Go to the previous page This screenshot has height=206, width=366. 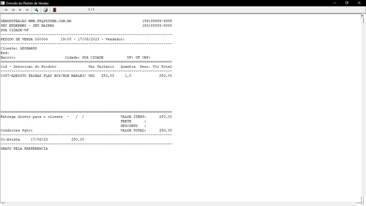13,10
